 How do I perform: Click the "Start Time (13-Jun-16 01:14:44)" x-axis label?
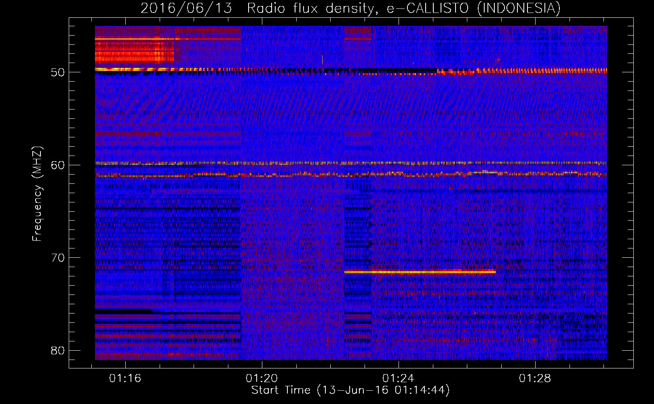[350, 390]
